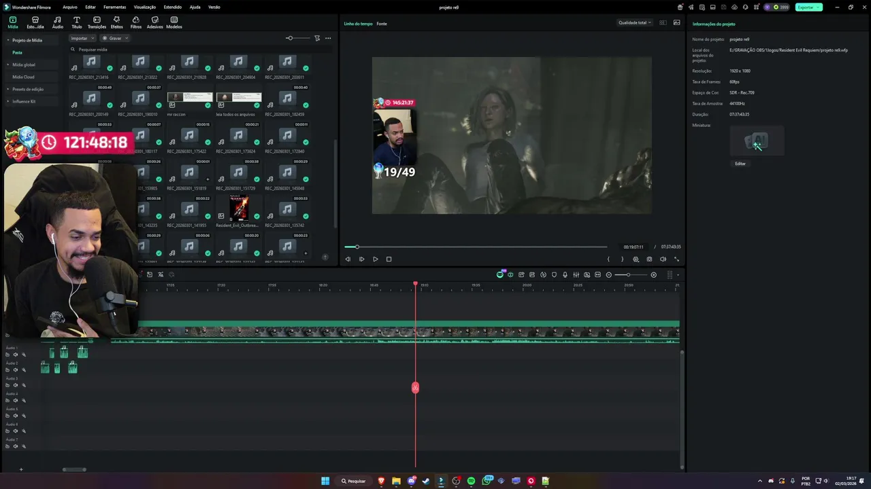Screen dimensions: 871x489
Task: Open the Qualidade total dropdown
Action: (634, 22)
